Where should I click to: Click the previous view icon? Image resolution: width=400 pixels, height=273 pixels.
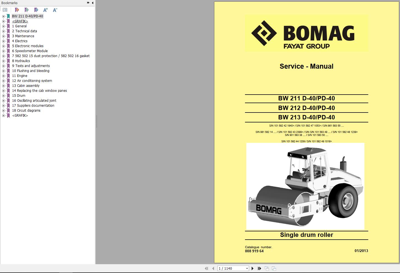point(266,268)
